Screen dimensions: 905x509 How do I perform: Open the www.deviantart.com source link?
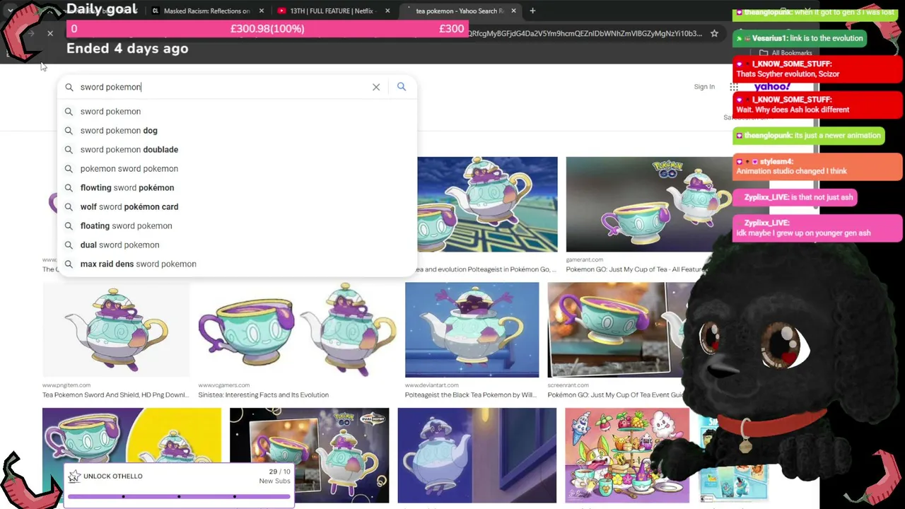431,385
